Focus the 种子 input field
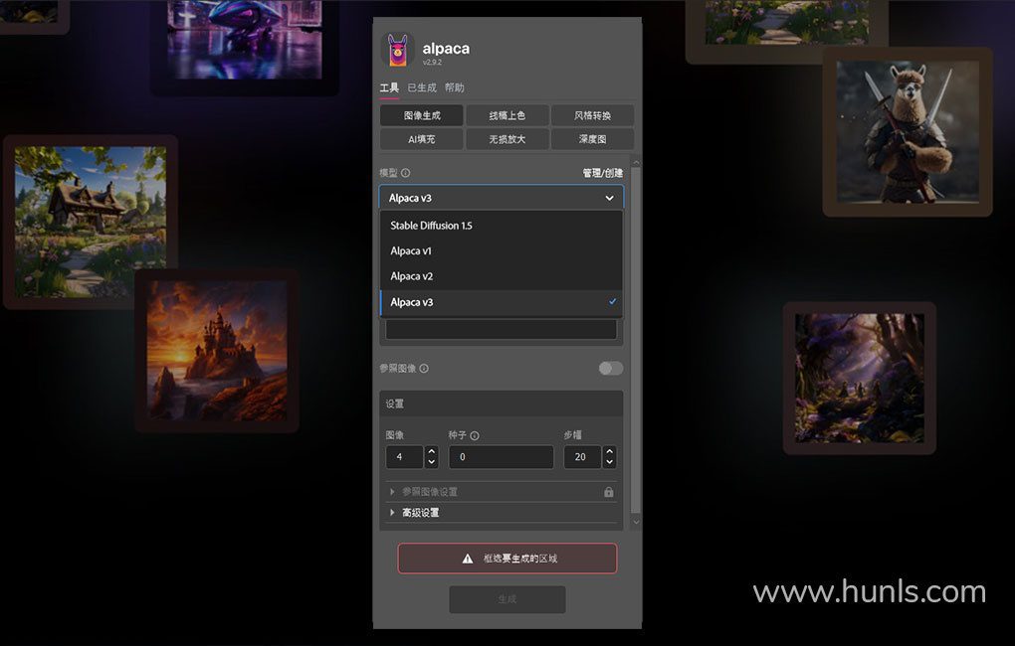This screenshot has height=646, width=1015. [x=501, y=456]
